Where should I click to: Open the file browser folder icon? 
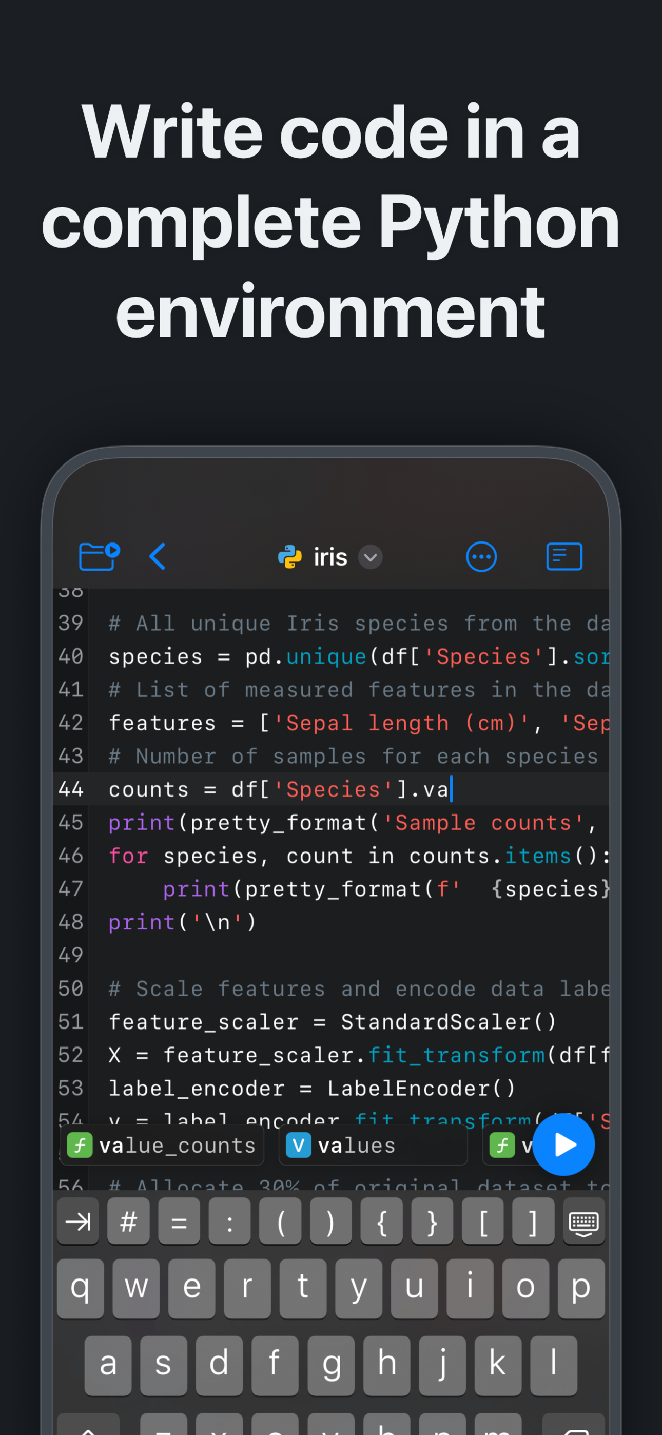pyautogui.click(x=100, y=556)
